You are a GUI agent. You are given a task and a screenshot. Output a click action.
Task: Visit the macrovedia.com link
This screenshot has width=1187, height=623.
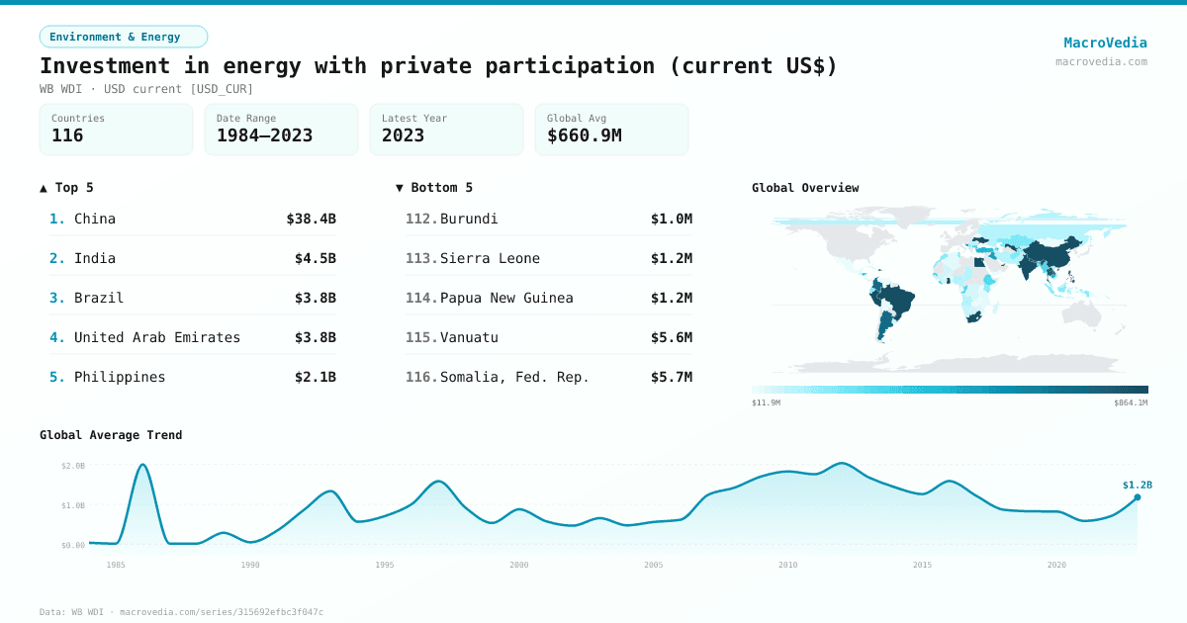(x=1101, y=61)
